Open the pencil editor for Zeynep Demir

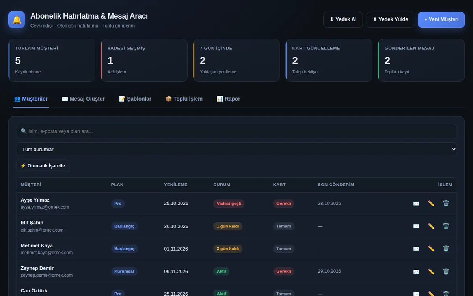[x=431, y=272]
